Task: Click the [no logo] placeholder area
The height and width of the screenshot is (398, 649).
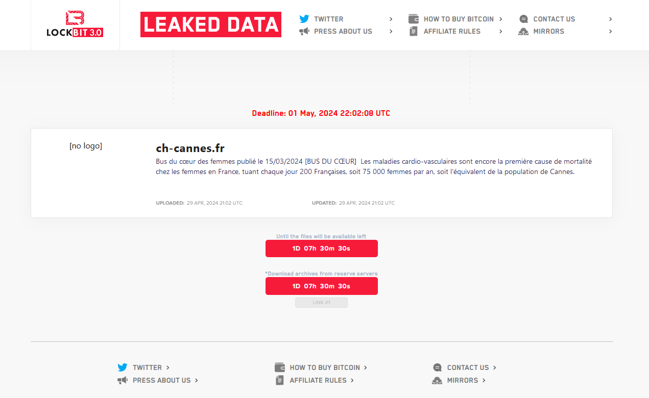Action: [x=85, y=146]
